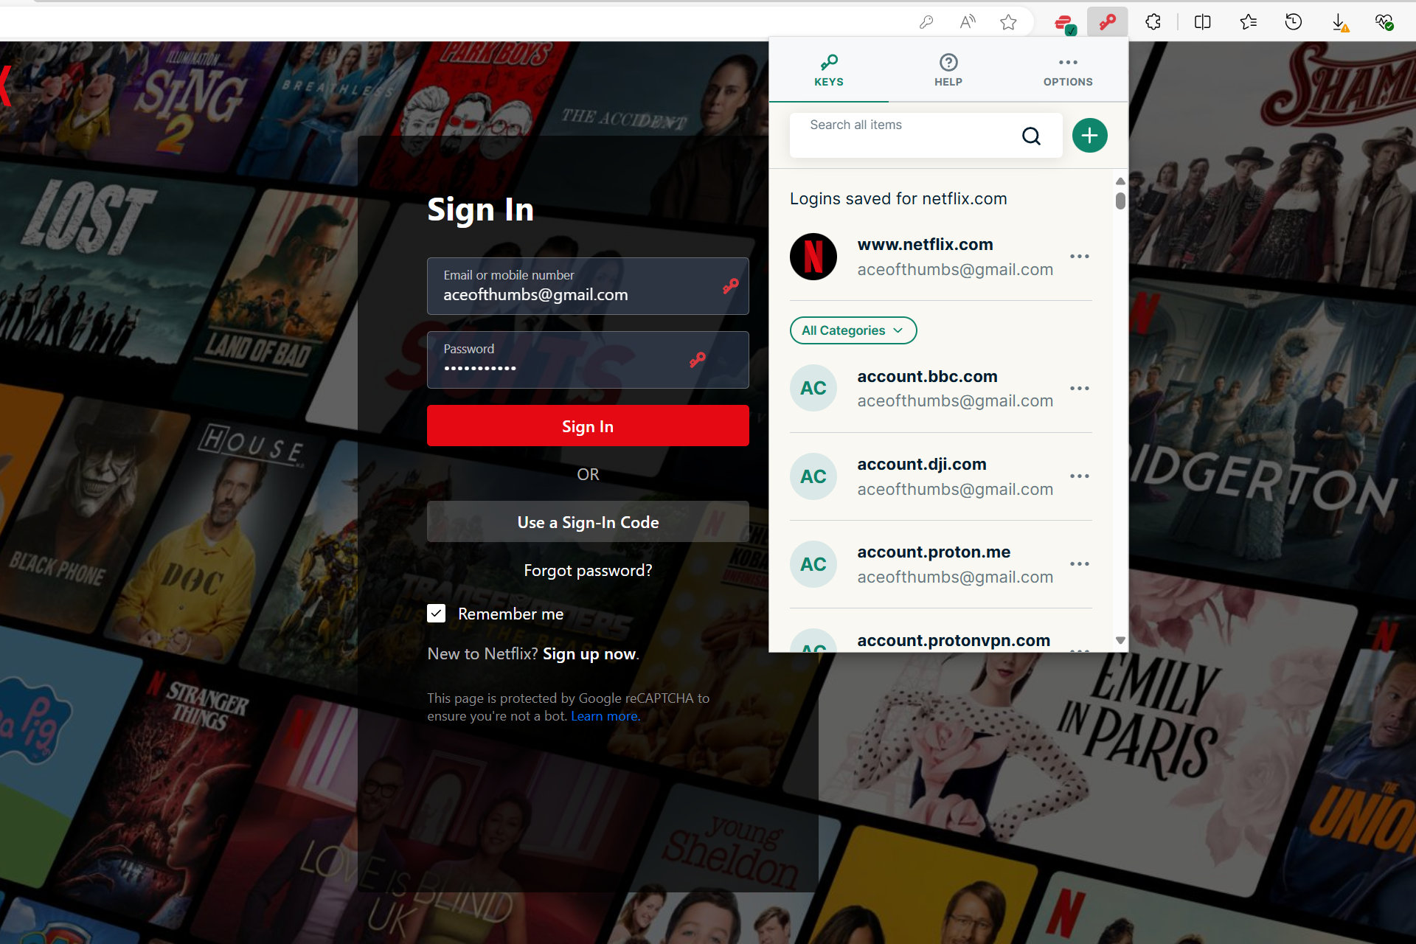Click the password manager browser extension icon

(1106, 22)
